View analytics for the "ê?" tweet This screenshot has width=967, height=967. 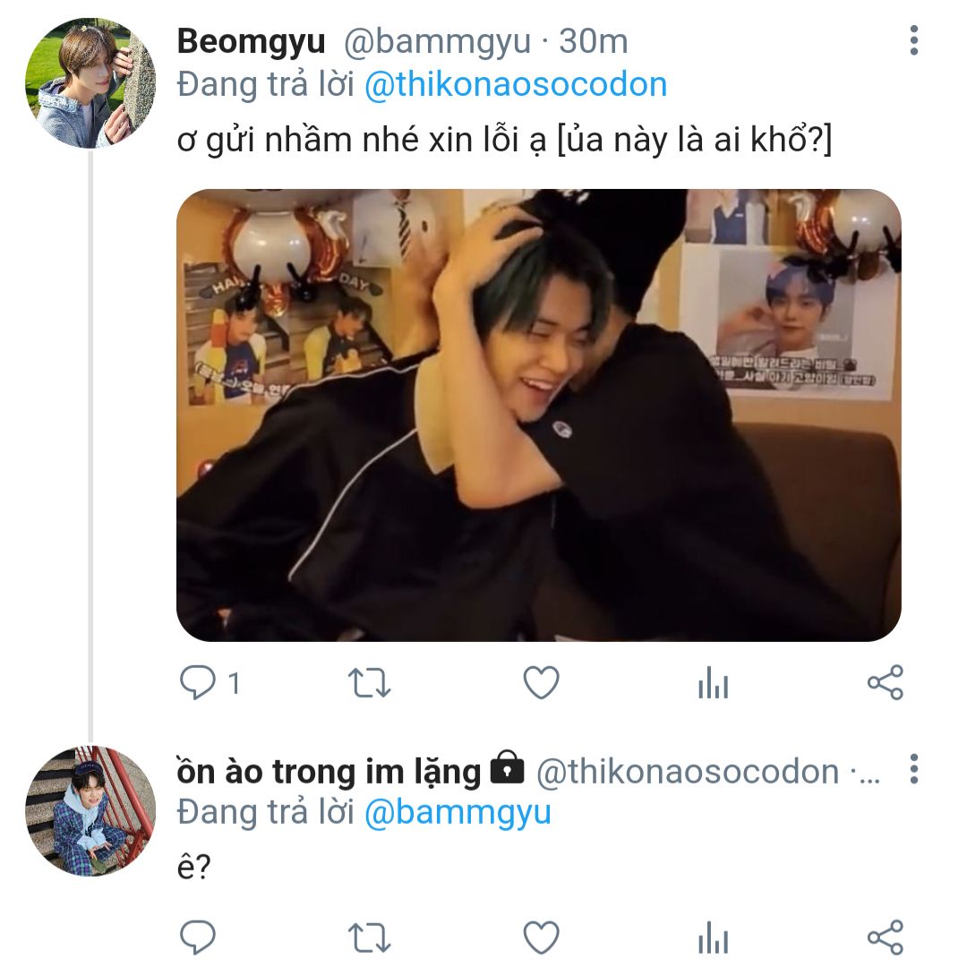713,938
